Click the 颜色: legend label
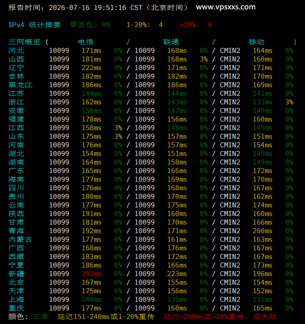Viewport: 305px width, 324px height. tap(18, 317)
